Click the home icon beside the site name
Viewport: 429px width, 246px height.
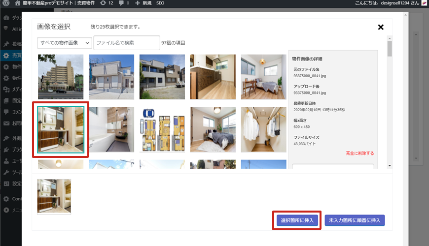[x=18, y=3]
